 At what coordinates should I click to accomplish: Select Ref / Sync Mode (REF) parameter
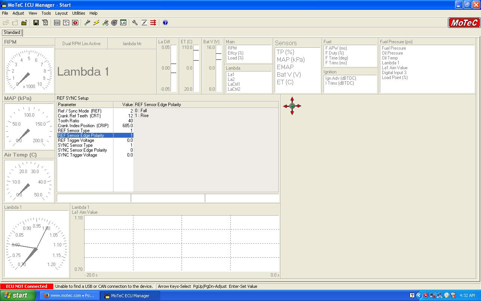click(95, 111)
